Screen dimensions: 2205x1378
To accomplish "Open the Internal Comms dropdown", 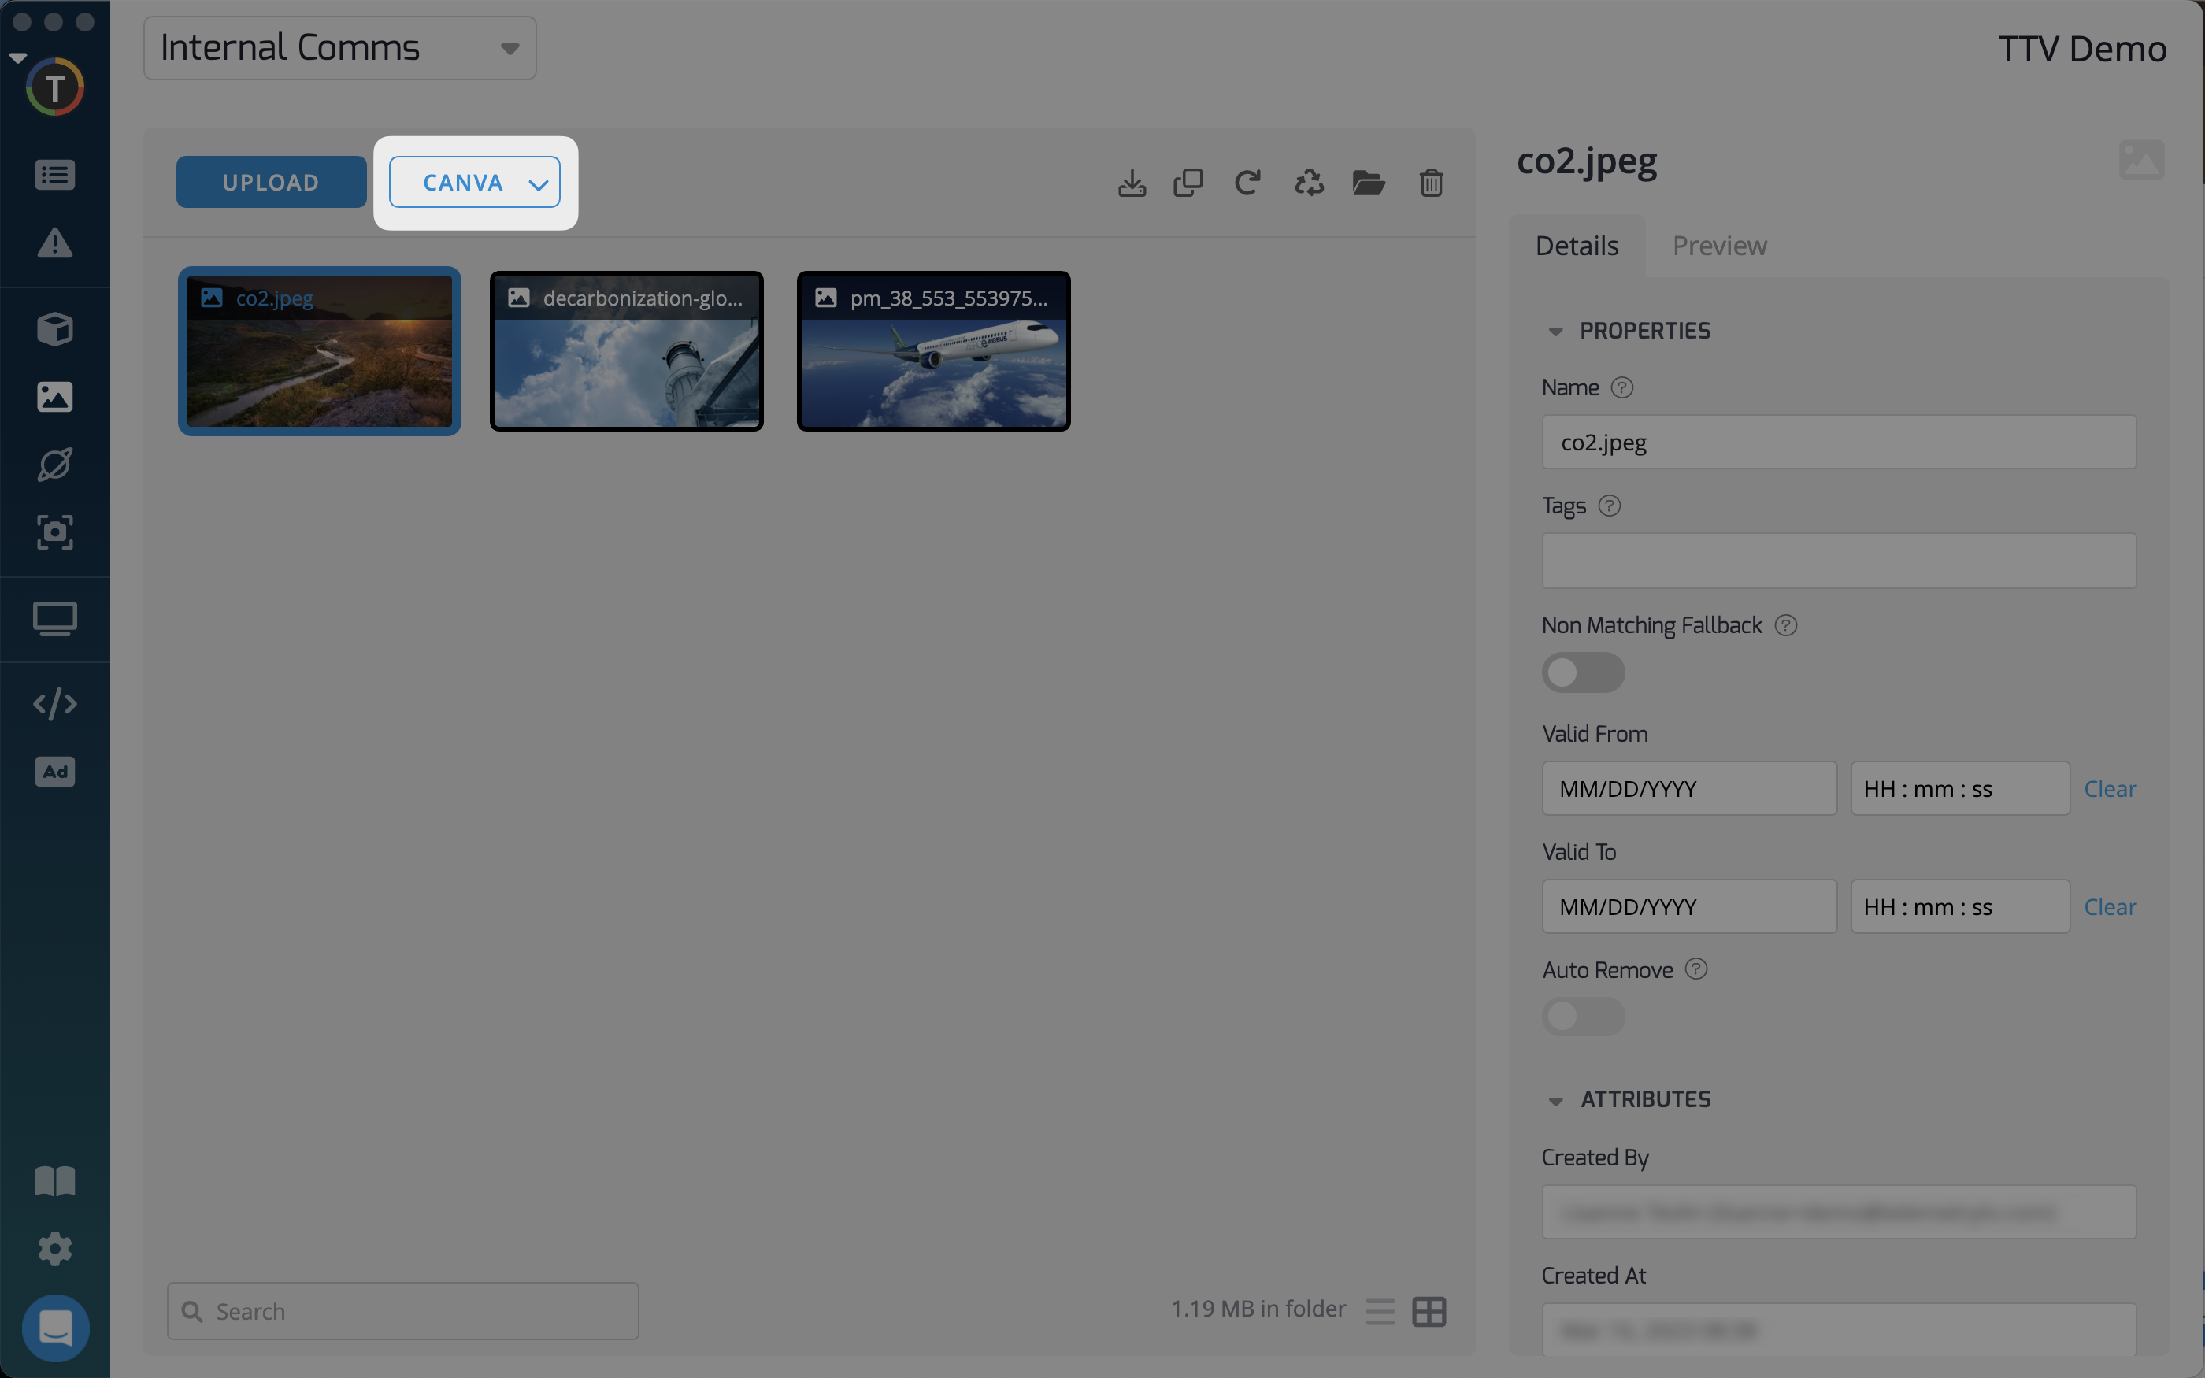I will coord(339,48).
